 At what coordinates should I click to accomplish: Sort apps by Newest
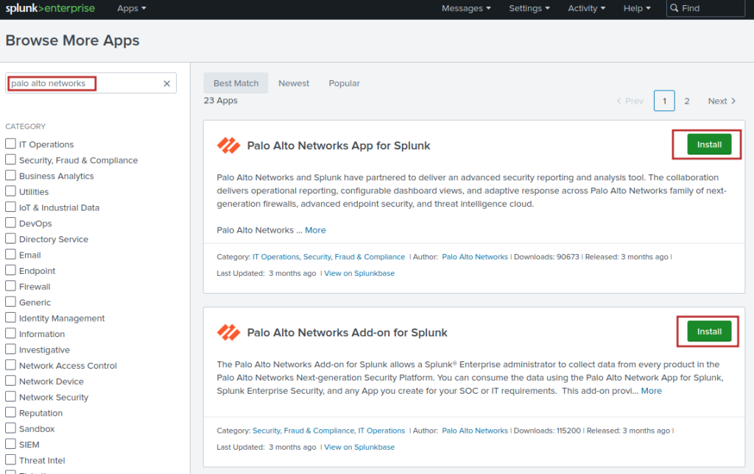pyautogui.click(x=294, y=83)
